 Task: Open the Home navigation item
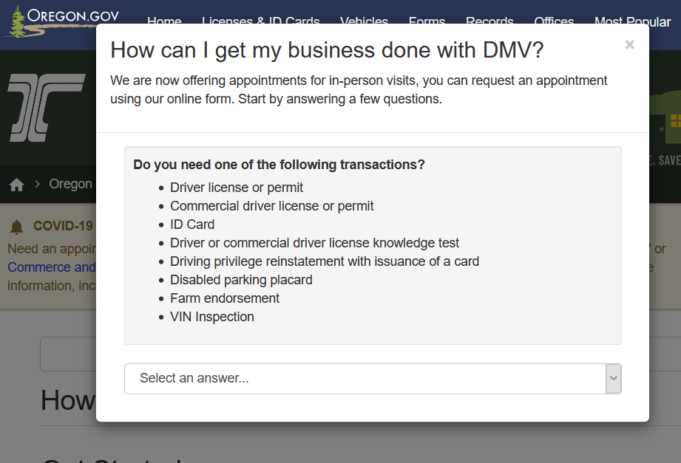164,21
